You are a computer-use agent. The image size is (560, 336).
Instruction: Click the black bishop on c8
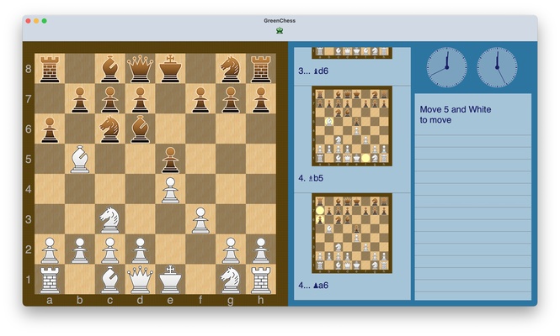tap(109, 69)
